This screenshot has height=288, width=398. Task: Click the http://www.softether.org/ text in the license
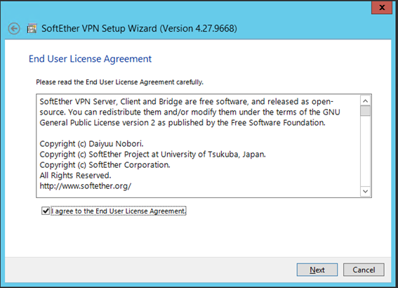tap(86, 186)
